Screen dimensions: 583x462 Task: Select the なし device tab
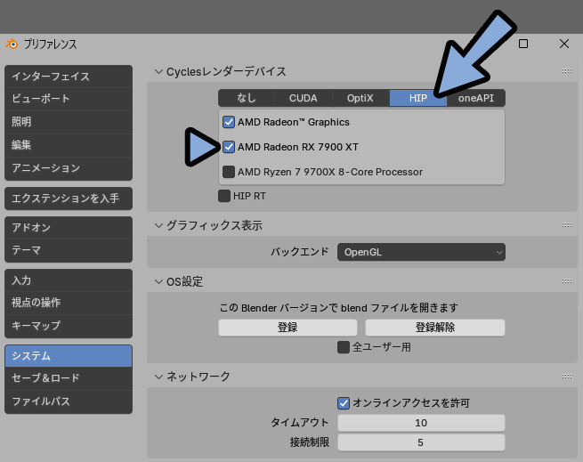click(247, 98)
